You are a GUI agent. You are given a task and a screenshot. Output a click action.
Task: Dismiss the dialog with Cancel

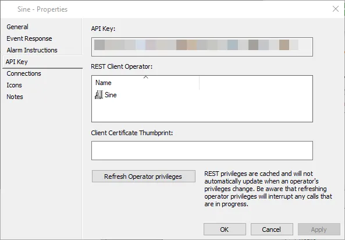click(x=272, y=230)
